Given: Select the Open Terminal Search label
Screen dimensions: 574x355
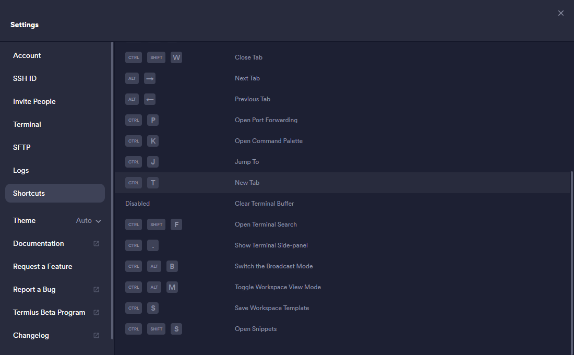Looking at the screenshot, I should point(266,224).
